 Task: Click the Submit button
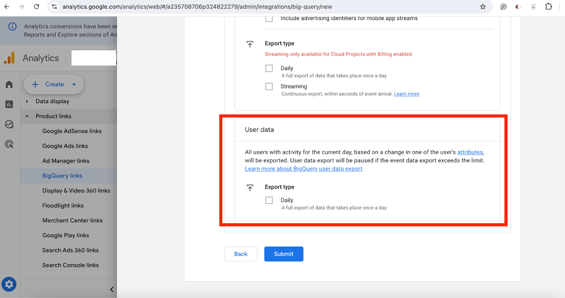tap(284, 254)
